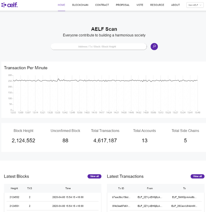Focus the Address / Tx / Block search field

click(98, 46)
